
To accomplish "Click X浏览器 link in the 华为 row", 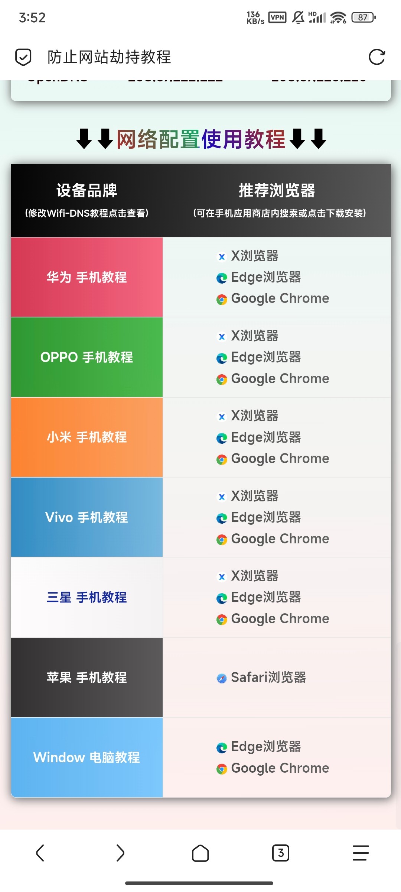I will pos(254,256).
